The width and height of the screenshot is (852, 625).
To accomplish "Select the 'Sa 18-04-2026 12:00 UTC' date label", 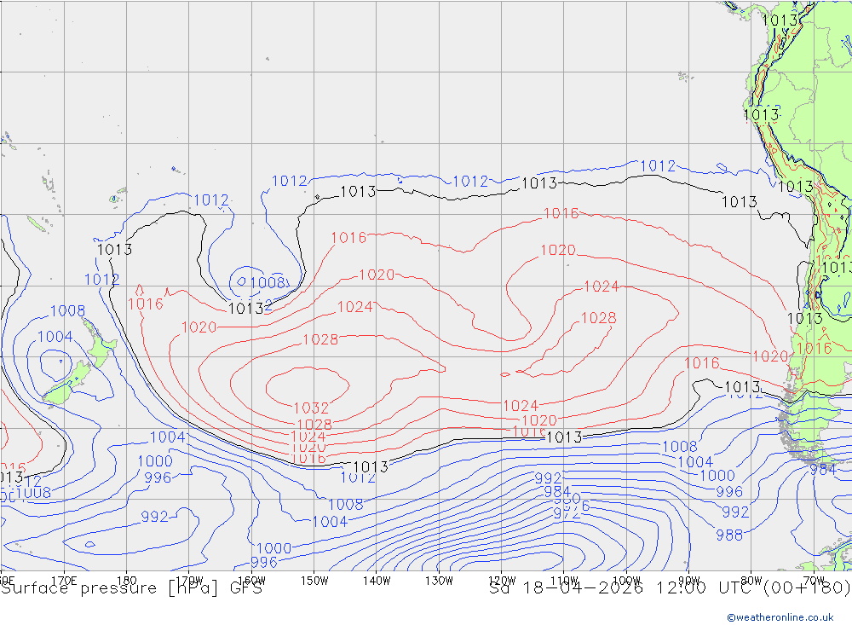I will [623, 588].
